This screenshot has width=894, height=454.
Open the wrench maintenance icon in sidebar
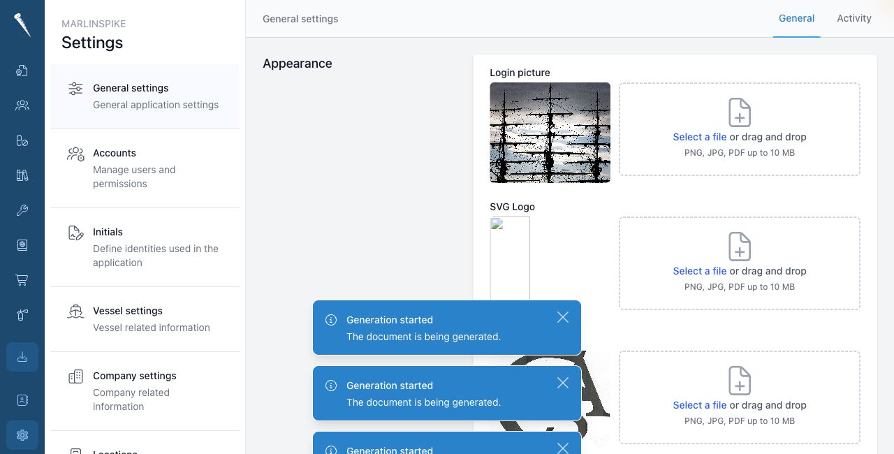point(22,210)
